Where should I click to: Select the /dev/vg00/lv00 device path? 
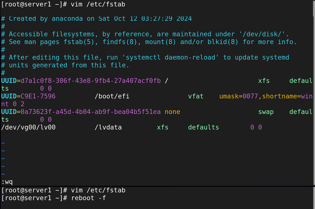28,128
